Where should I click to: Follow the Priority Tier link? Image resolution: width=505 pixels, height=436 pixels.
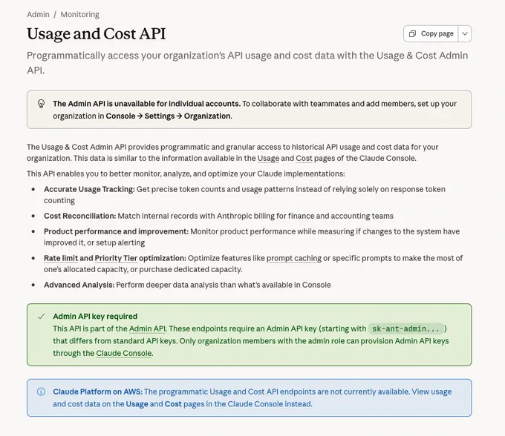pyautogui.click(x=116, y=258)
